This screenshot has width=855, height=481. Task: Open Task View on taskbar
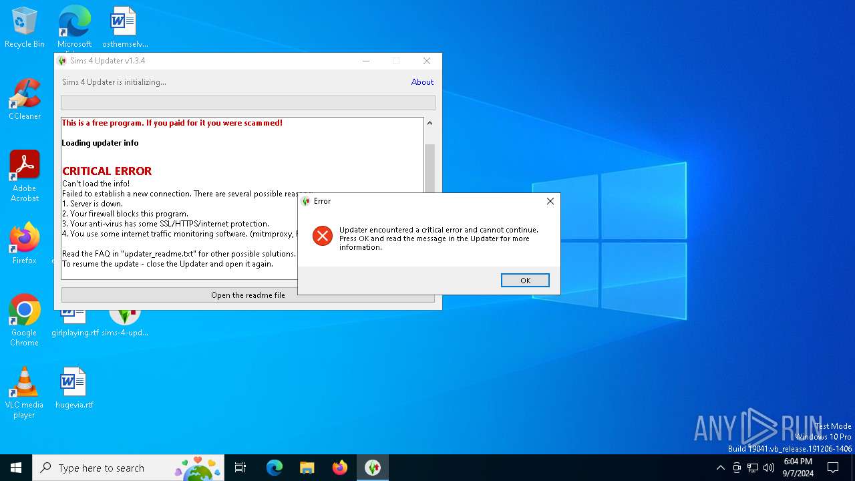(x=240, y=468)
